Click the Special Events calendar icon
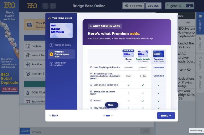This screenshot has height=135, width=204. 28,101
